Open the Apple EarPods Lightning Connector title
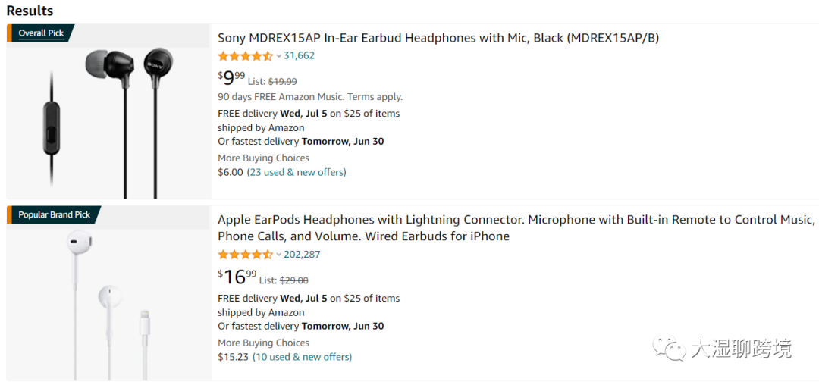Image resolution: width=819 pixels, height=385 pixels. 516,227
